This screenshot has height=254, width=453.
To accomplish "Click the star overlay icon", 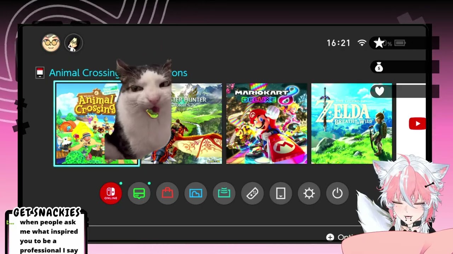I will (x=379, y=43).
